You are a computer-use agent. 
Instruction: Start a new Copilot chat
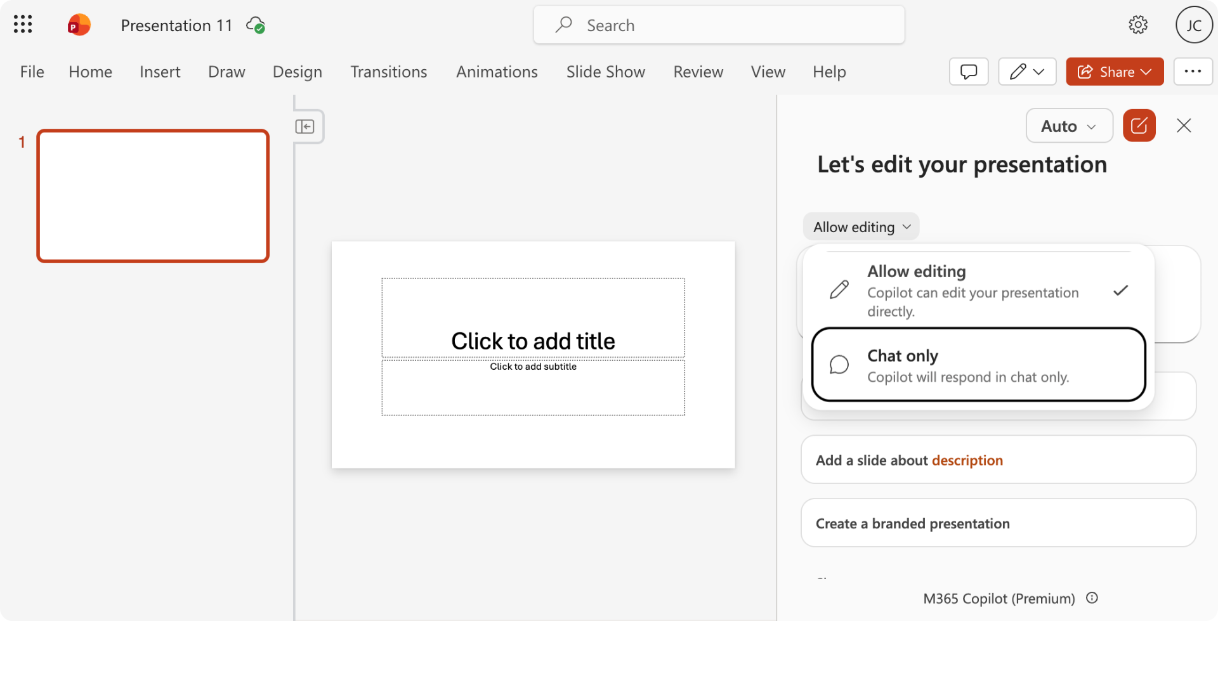click(1139, 126)
